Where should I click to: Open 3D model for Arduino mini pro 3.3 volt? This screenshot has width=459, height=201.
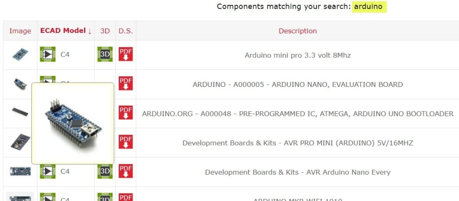coord(105,54)
